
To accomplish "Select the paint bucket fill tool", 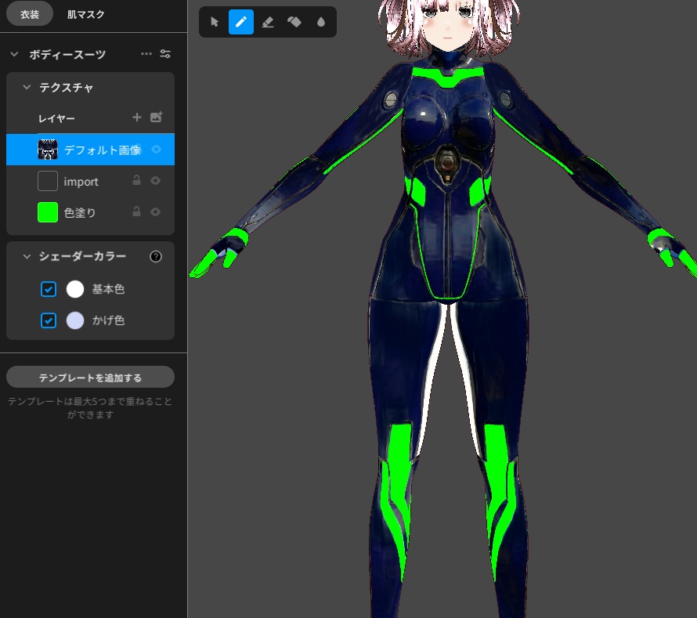I will click(294, 22).
